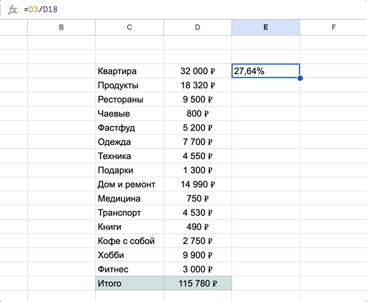Click the Транспорт cell
The image size is (367, 302).
click(x=130, y=212)
